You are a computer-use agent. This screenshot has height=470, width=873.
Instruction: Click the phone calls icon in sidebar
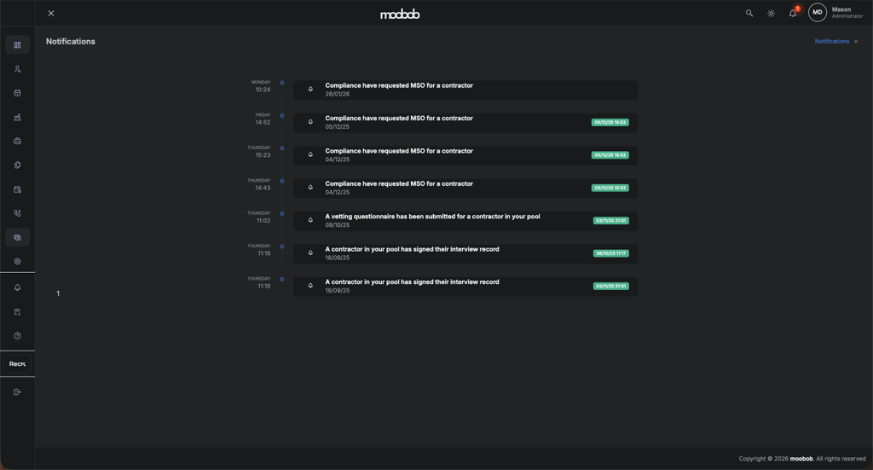17,214
